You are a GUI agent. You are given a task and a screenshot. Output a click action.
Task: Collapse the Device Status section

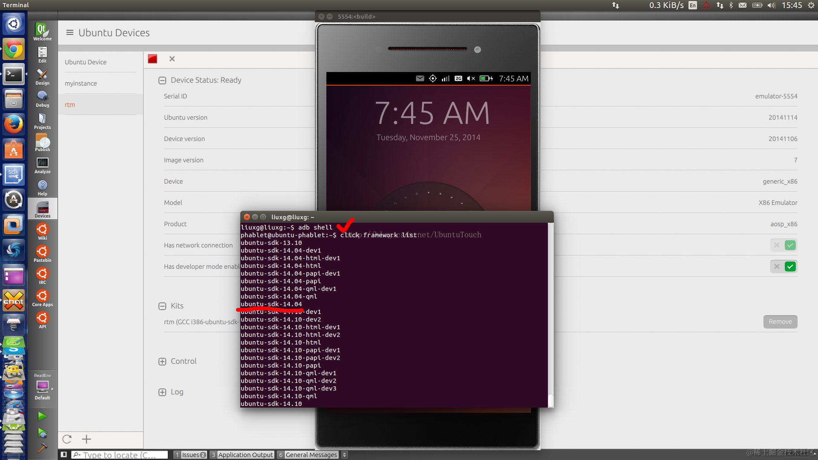point(162,80)
